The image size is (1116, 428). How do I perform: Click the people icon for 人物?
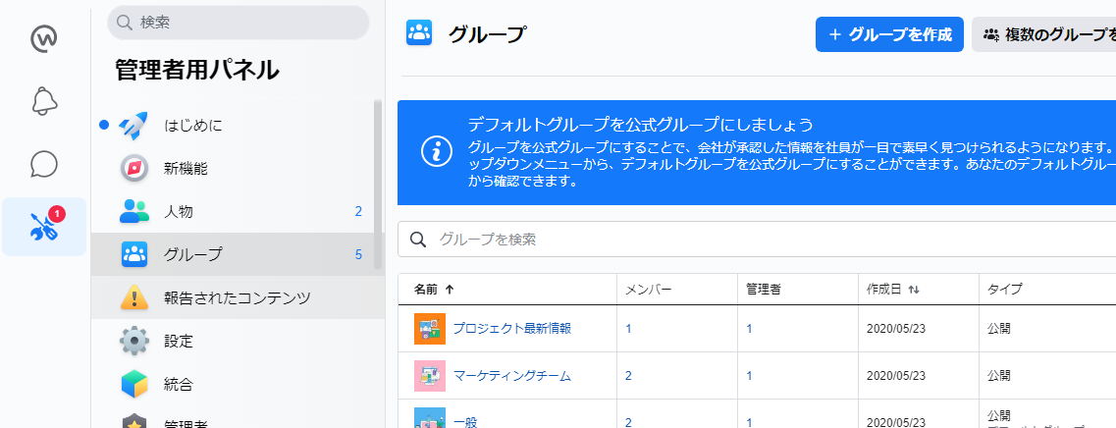click(133, 211)
